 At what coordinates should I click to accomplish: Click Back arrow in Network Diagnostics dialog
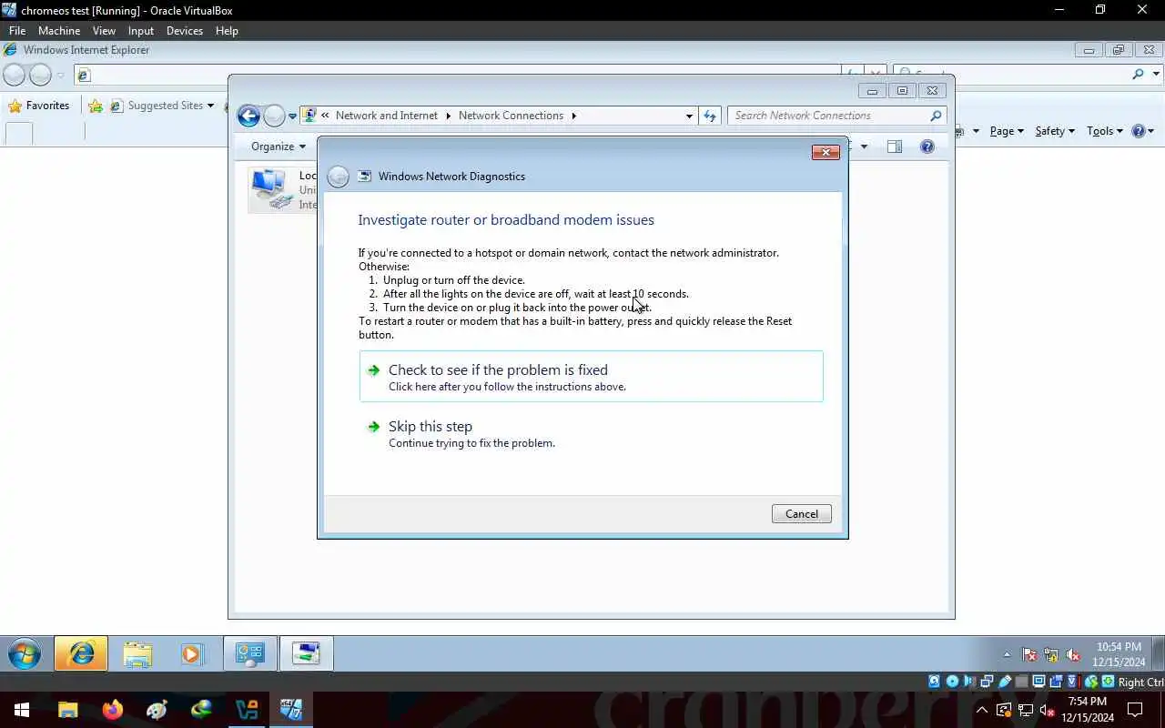click(338, 177)
